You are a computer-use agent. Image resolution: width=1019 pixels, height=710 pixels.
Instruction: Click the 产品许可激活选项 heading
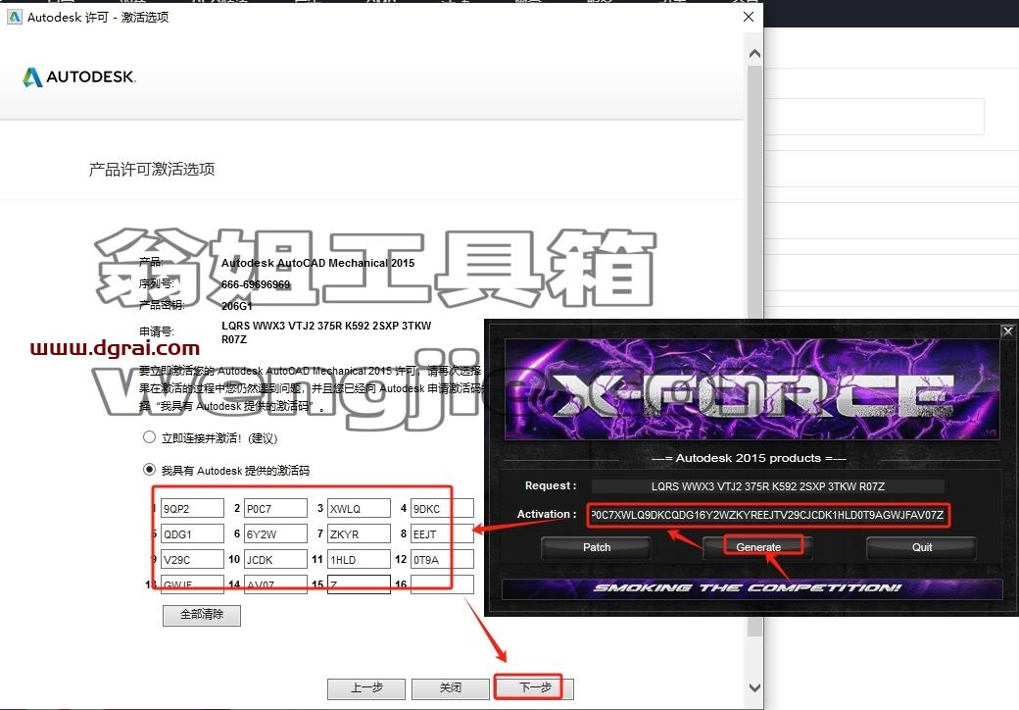click(x=152, y=170)
